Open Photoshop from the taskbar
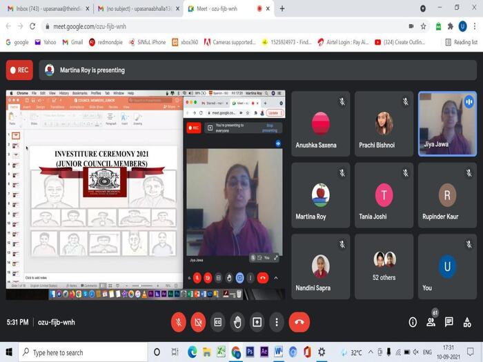Image resolution: width=483 pixels, height=362 pixels. (250, 352)
